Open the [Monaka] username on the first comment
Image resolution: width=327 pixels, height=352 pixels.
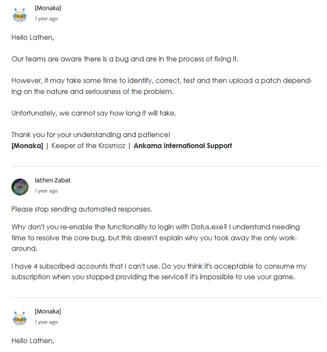(48, 8)
